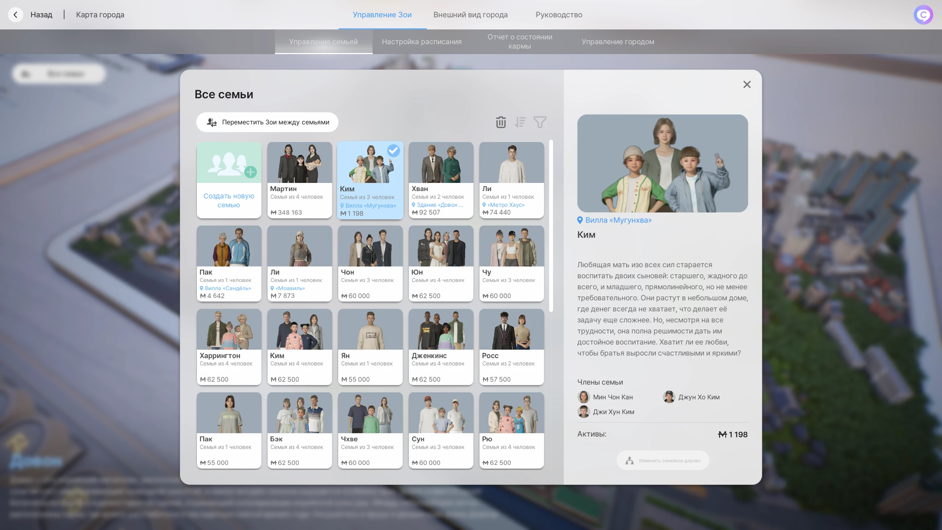Click the trash delete families icon
942x530 pixels.
tap(501, 122)
